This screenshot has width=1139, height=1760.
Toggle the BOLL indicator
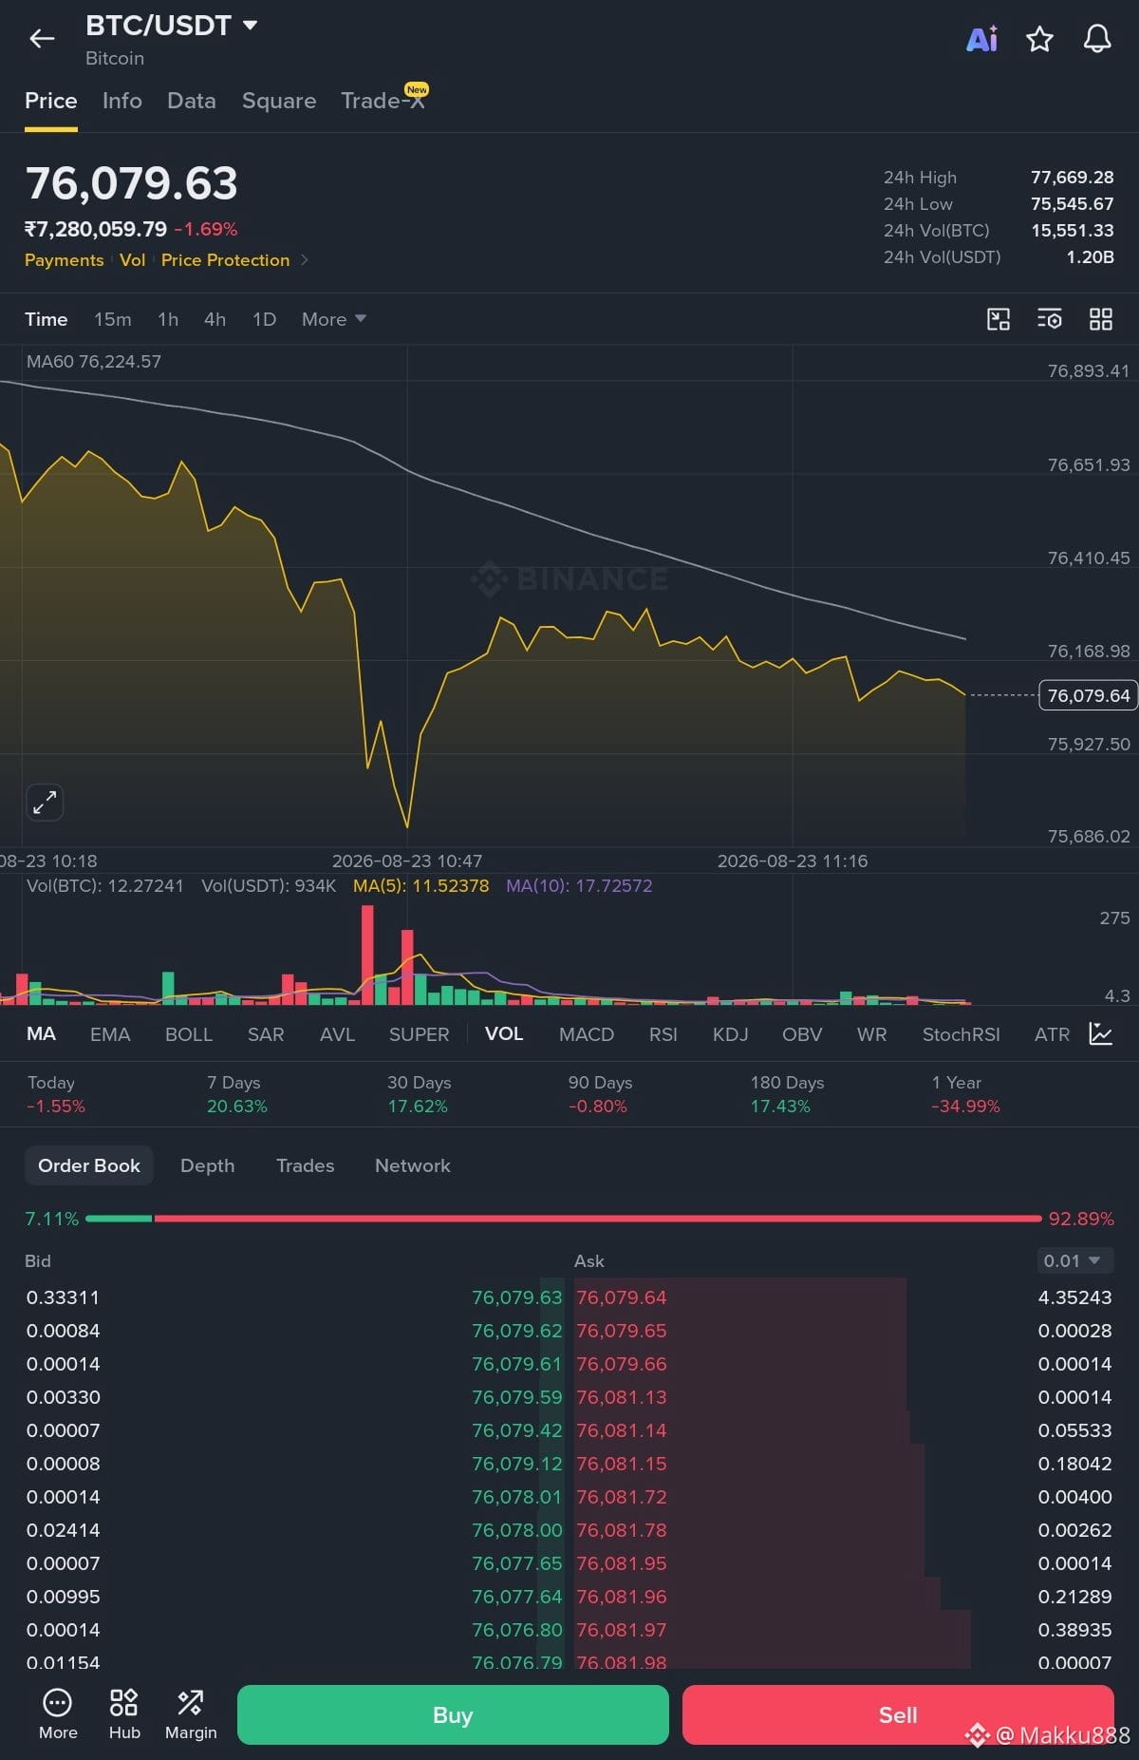pyautogui.click(x=189, y=1033)
